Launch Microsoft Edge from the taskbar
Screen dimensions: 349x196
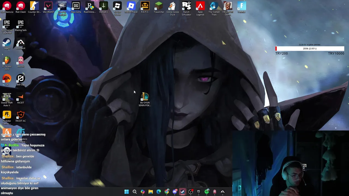(159, 192)
